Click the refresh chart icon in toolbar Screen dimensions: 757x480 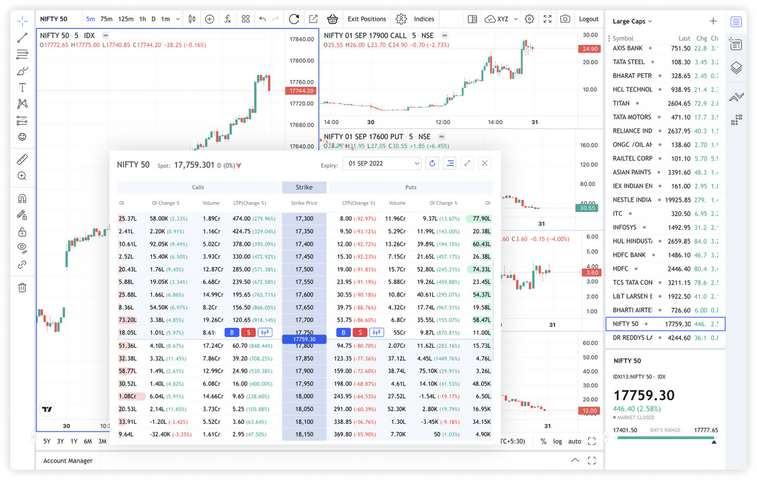294,19
